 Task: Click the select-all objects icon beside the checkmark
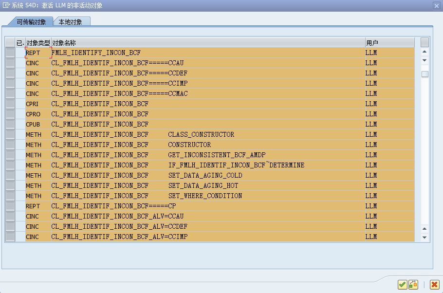(x=413, y=285)
